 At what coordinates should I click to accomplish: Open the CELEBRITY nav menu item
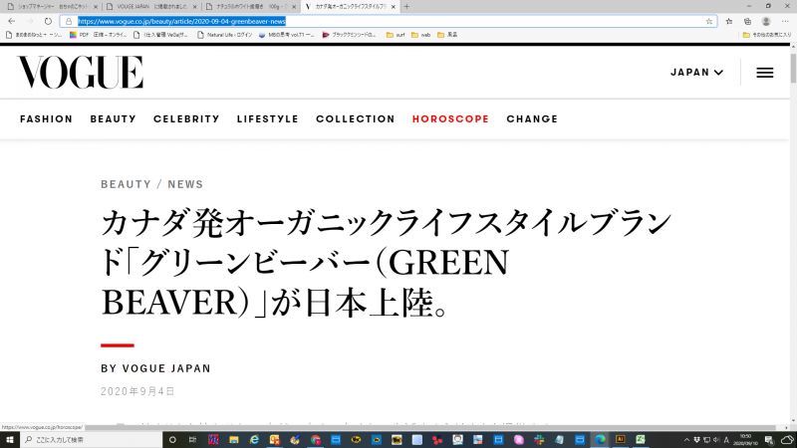click(186, 118)
